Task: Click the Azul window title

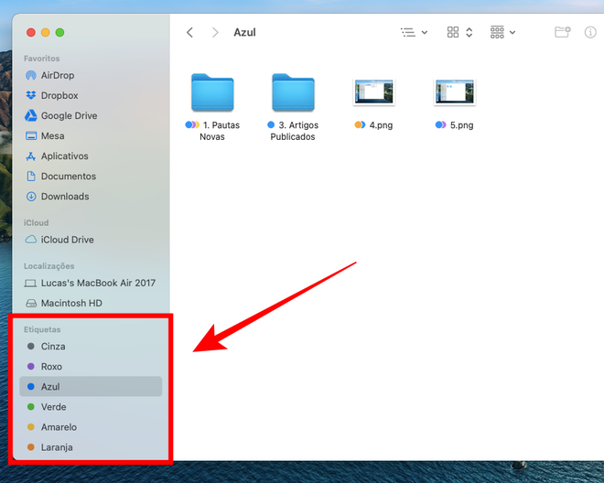Action: [x=244, y=32]
